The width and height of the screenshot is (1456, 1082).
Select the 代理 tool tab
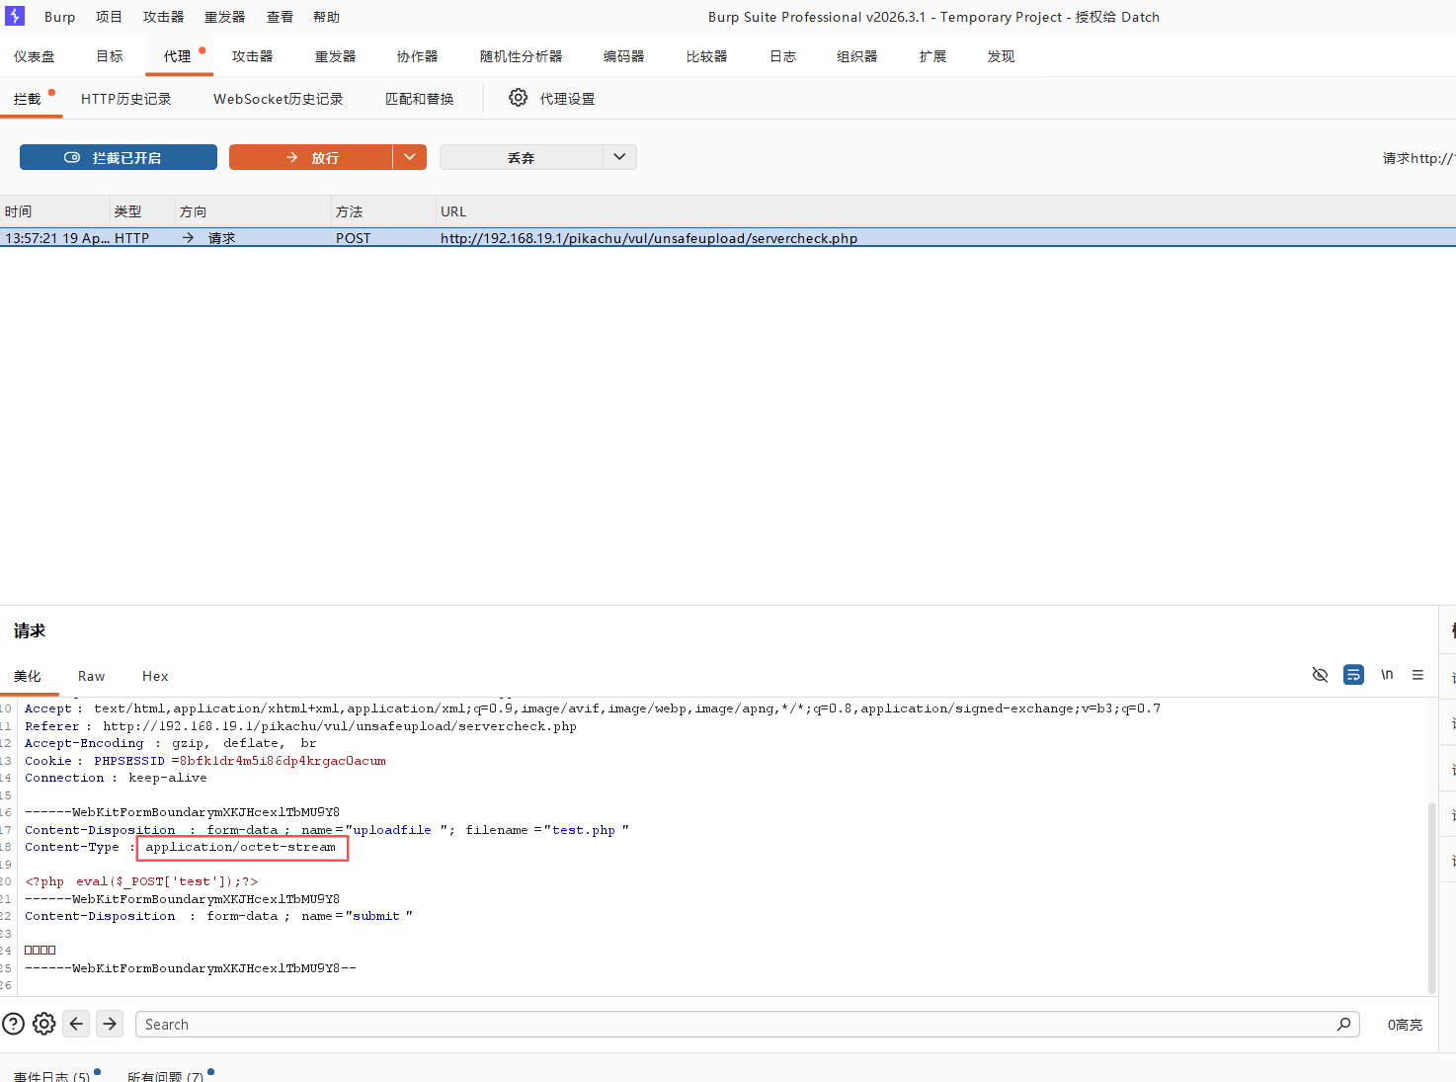178,56
